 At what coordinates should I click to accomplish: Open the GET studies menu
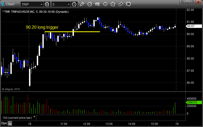click(x=97, y=4)
